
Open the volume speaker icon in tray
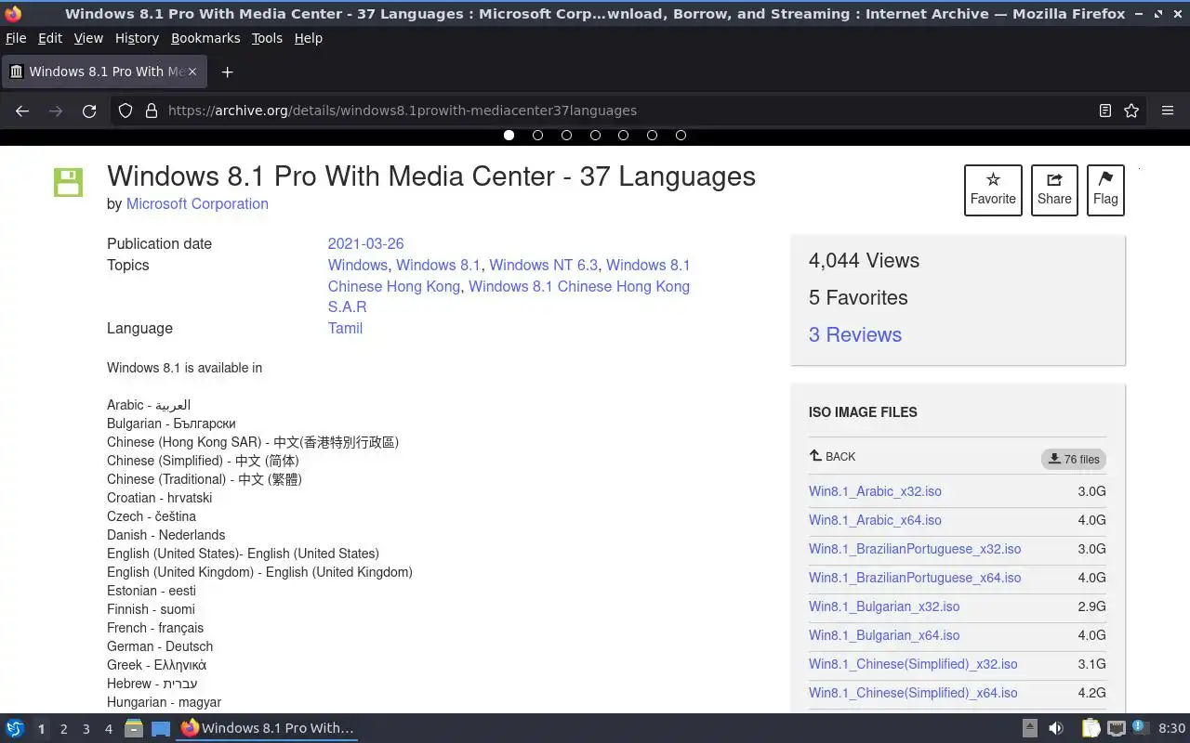[x=1055, y=728]
